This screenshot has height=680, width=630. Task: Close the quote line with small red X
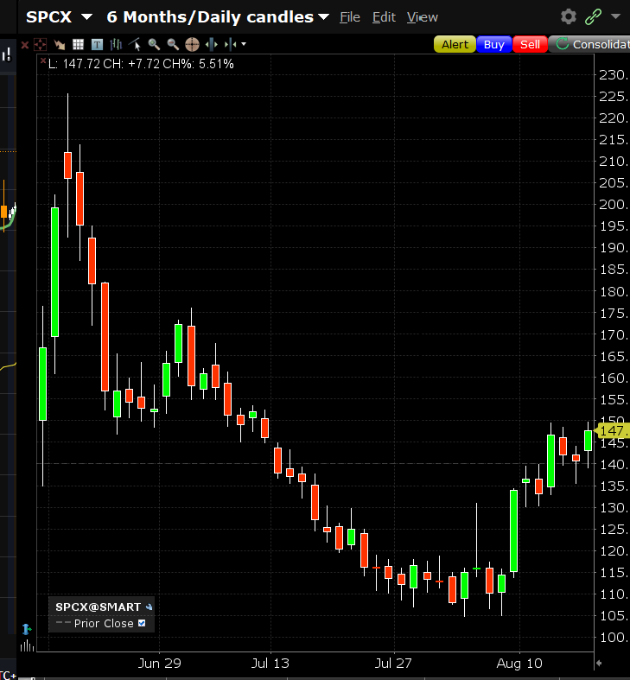tap(43, 61)
